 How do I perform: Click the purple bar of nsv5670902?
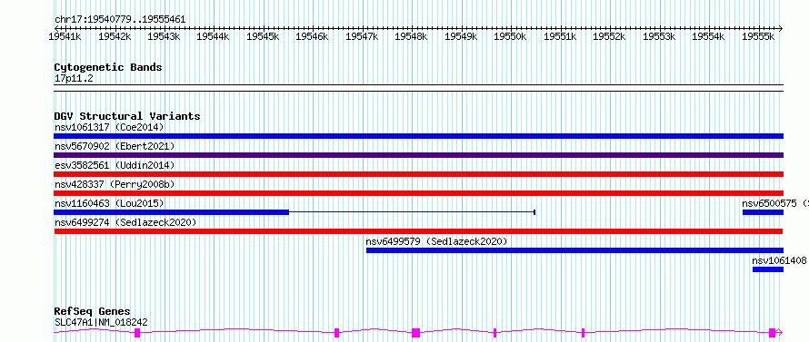[418, 155]
